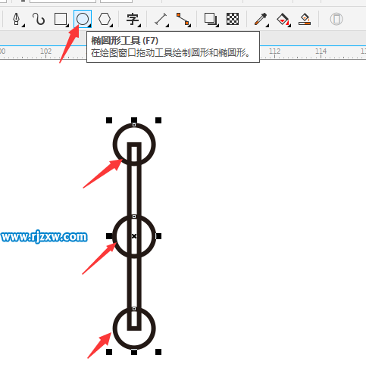
Task: Activate the Drop Shadow tool
Action: click(x=211, y=19)
